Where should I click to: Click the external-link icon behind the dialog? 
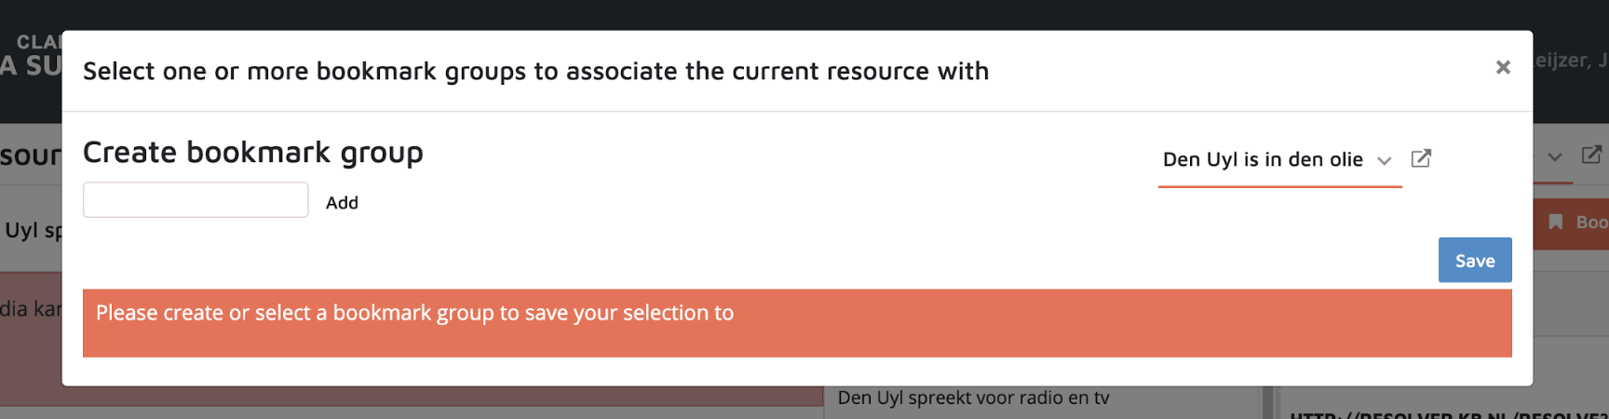tap(1591, 155)
